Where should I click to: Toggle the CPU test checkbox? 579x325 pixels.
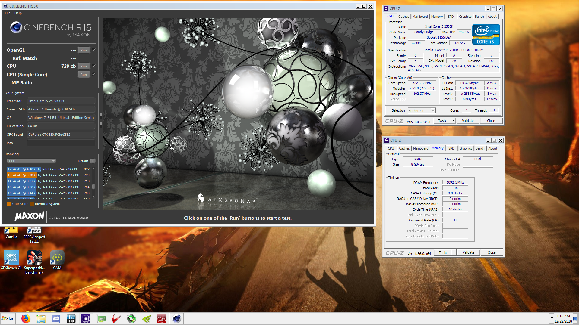(94, 66)
